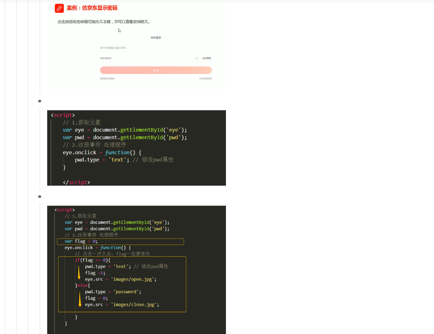The image size is (434, 334).
Task: Click the pink 登录 button
Action: click(156, 70)
